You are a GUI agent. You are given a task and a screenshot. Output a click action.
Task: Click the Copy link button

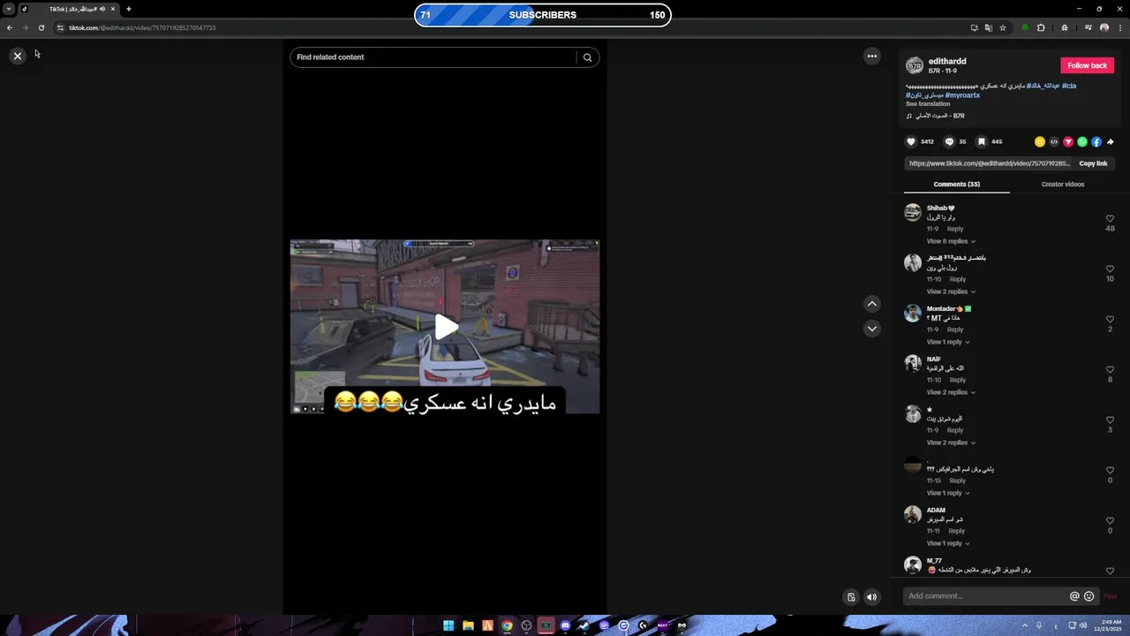(x=1093, y=163)
